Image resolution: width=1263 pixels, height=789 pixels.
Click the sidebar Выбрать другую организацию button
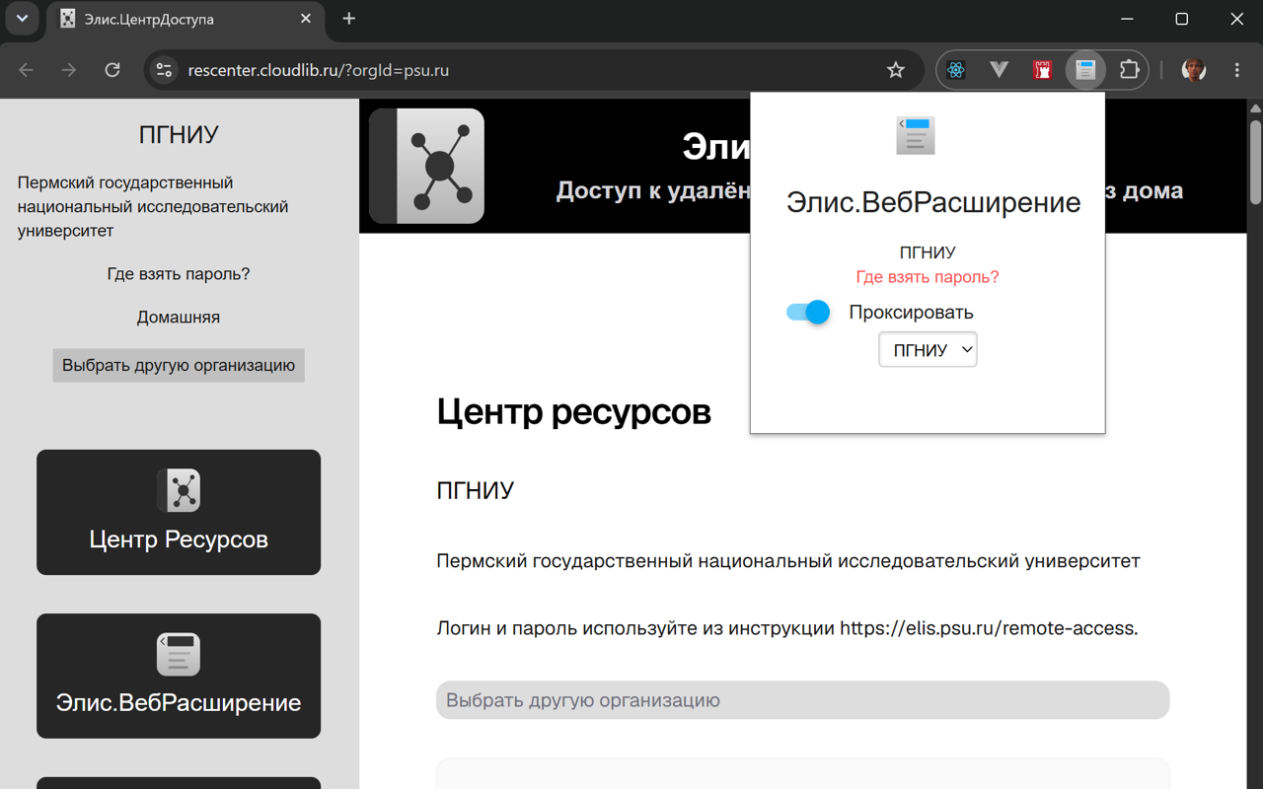coord(179,365)
